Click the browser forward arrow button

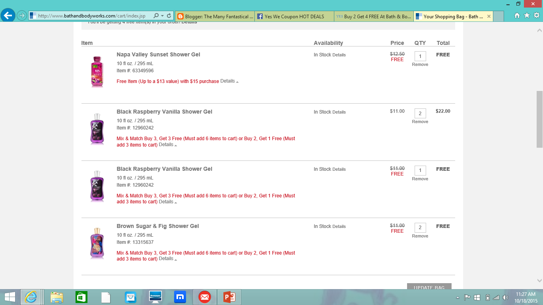point(21,16)
